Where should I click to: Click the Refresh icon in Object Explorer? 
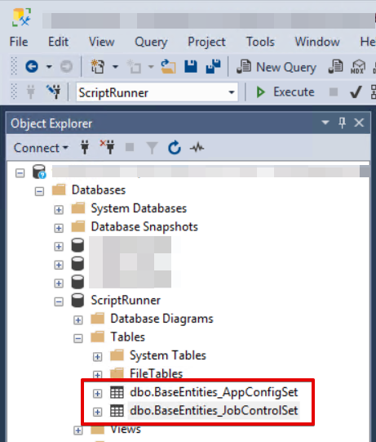pos(175,147)
